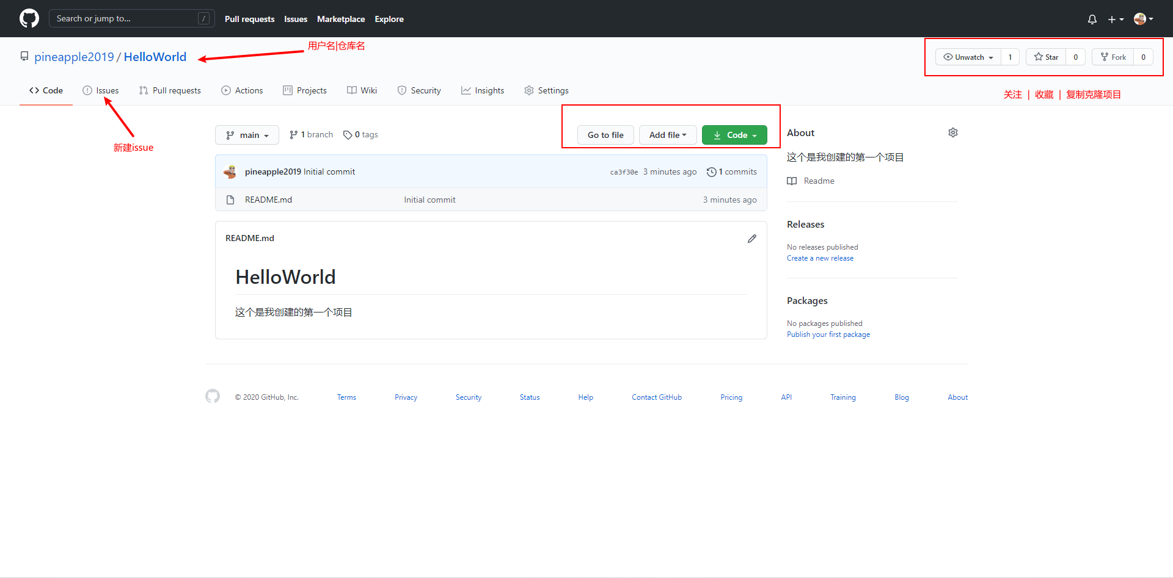The height and width of the screenshot is (578, 1173).
Task: Star this repository
Action: point(1046,57)
